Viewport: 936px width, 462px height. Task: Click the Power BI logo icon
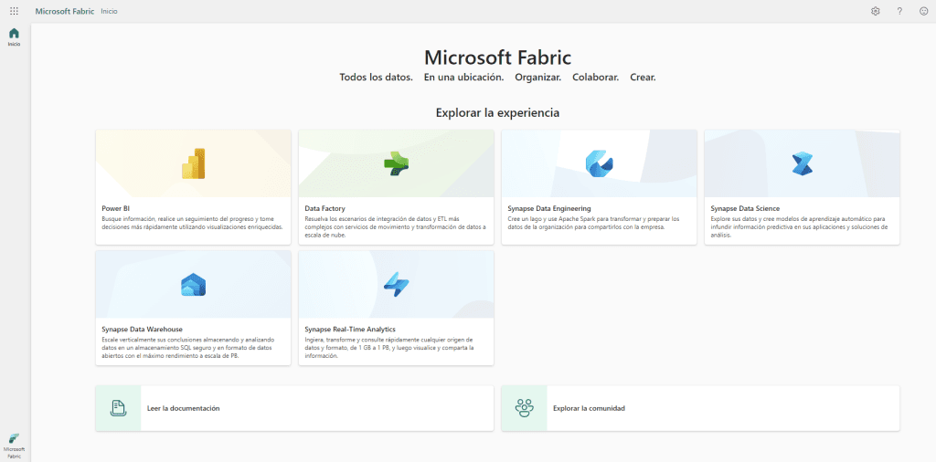coord(194,163)
